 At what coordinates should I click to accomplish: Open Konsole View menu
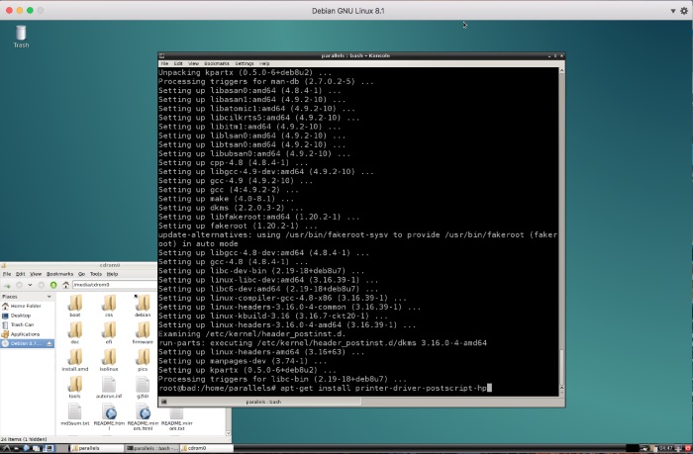194,63
